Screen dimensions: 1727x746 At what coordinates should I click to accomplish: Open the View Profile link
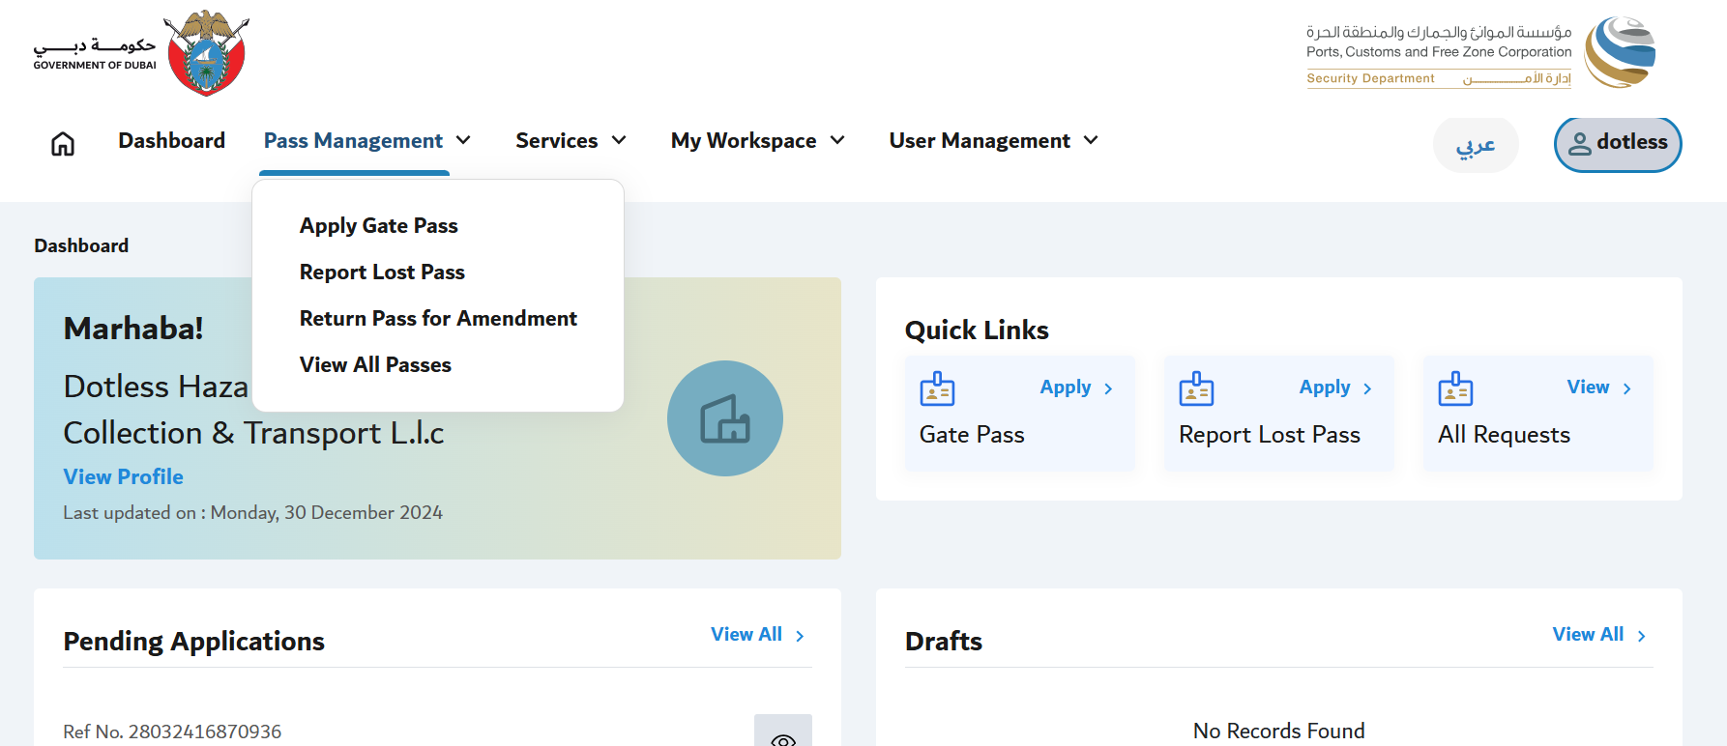point(123,476)
